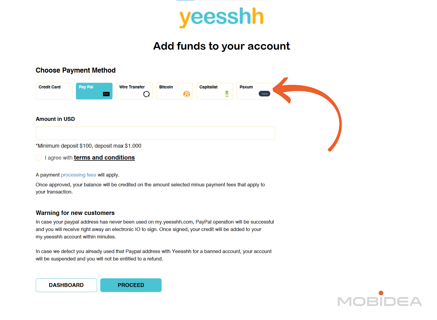Select Credit Card as payment method
Image resolution: width=437 pixels, height=320 pixels.
(54, 91)
